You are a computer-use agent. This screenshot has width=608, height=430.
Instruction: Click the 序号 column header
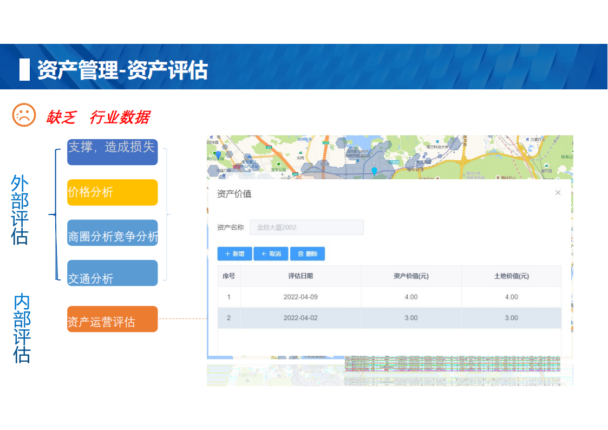click(228, 276)
